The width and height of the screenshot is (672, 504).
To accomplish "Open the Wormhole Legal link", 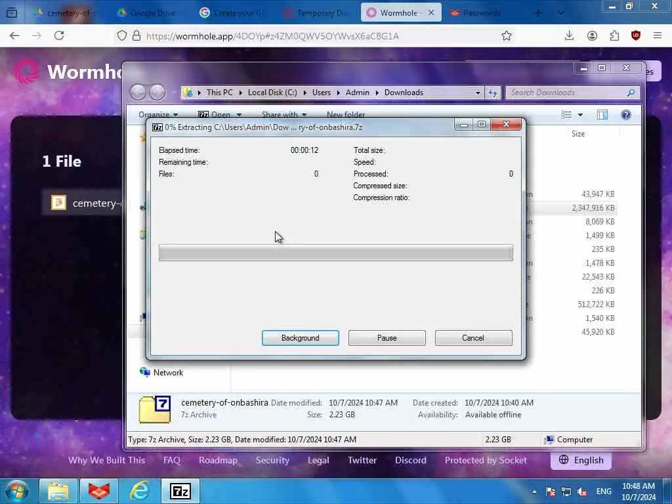I will pyautogui.click(x=318, y=460).
